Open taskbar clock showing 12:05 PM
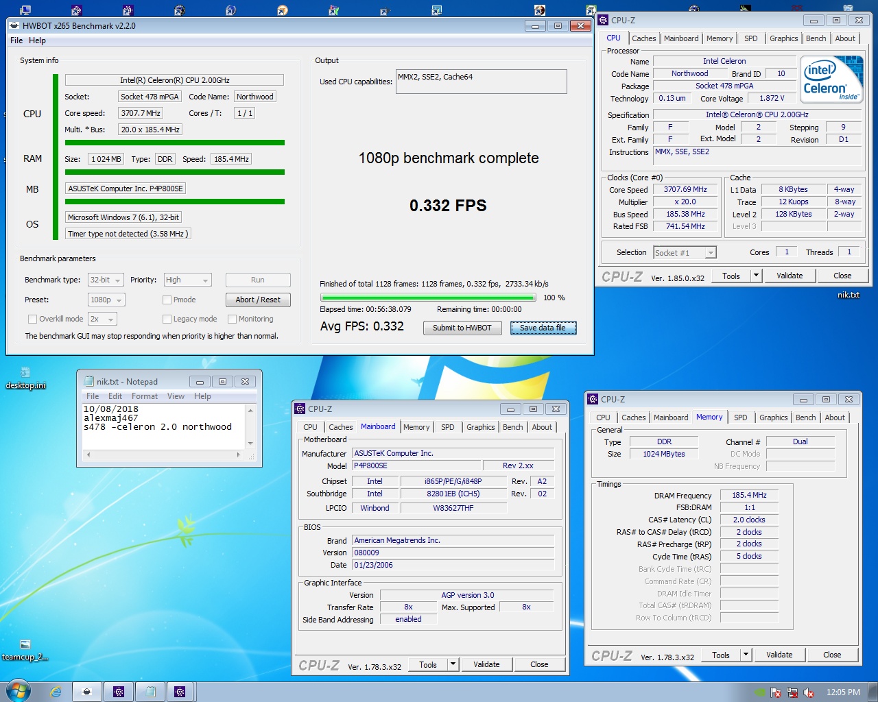This screenshot has height=702, width=878. [x=843, y=692]
